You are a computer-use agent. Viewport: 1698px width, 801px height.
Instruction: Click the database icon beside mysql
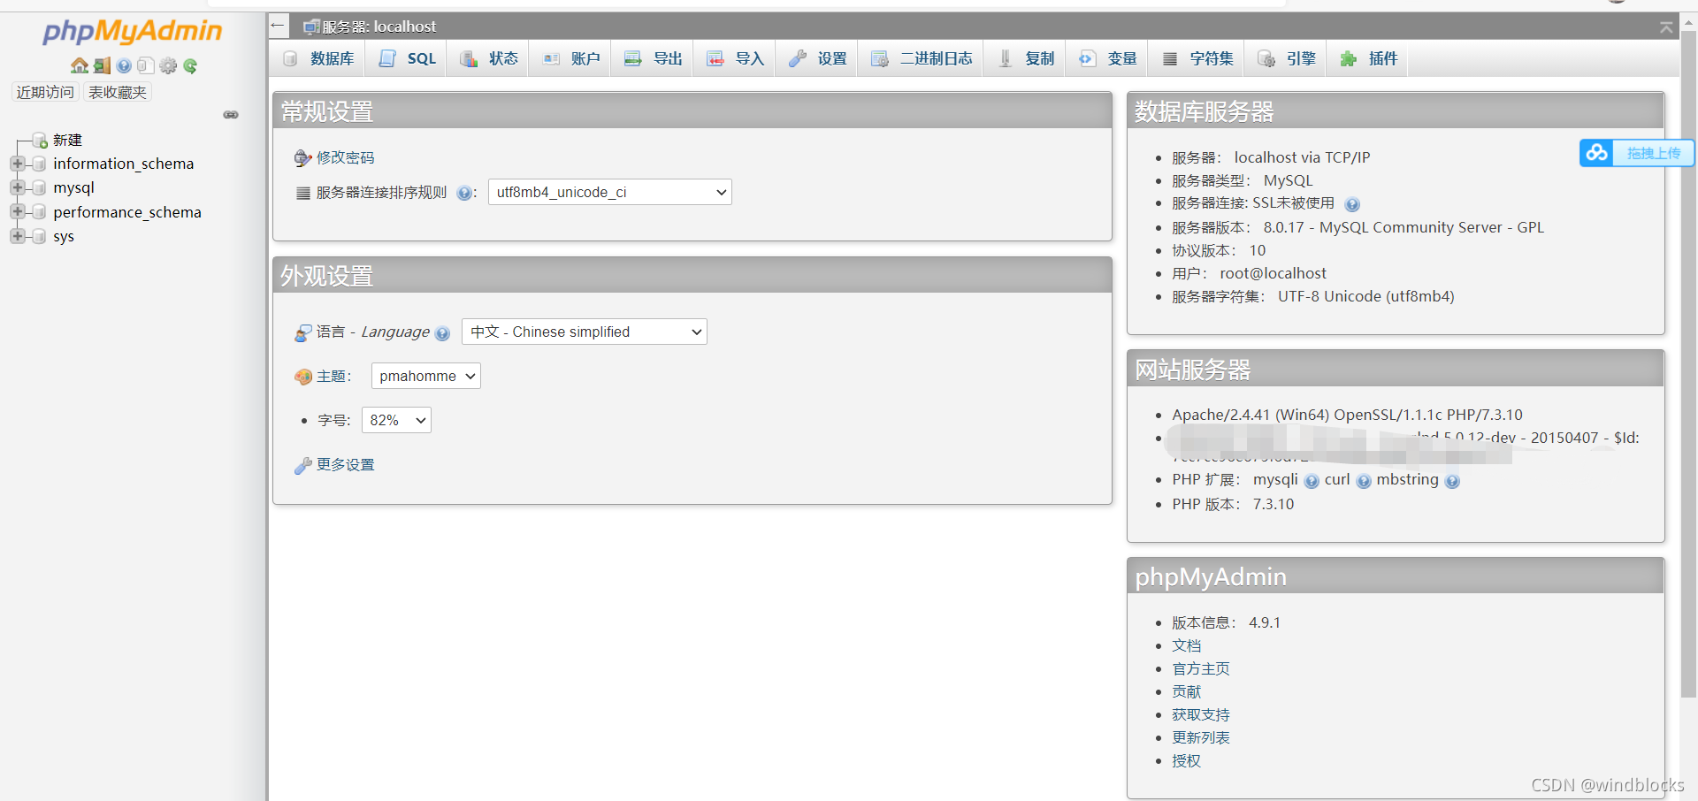pyautogui.click(x=38, y=187)
